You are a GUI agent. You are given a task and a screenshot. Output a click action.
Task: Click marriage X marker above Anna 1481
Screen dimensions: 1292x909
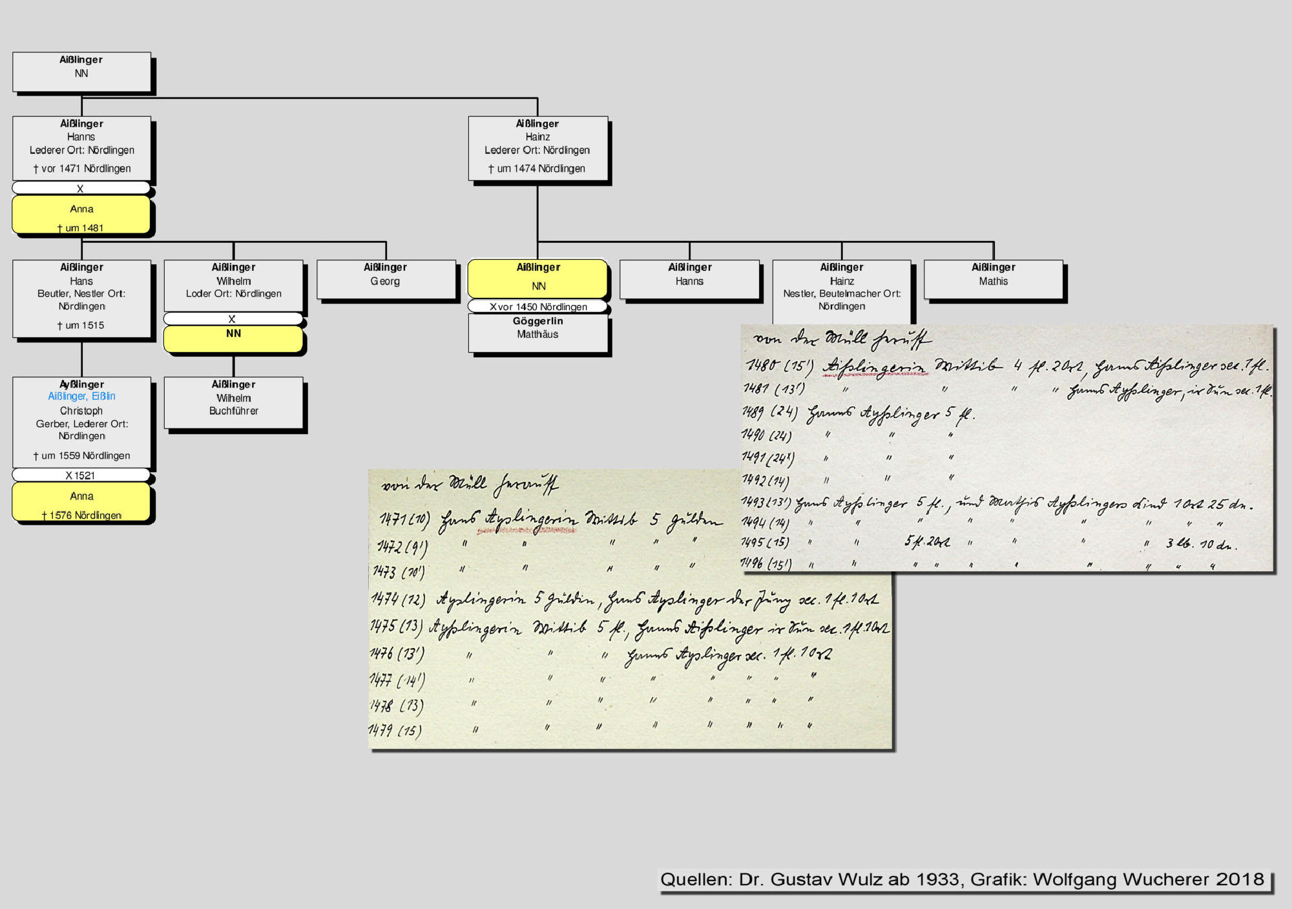pyautogui.click(x=81, y=189)
